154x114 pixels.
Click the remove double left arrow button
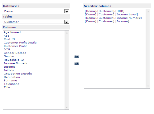click(x=77, y=63)
